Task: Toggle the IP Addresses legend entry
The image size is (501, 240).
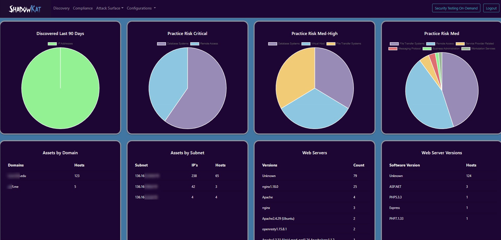Action: coord(61,44)
